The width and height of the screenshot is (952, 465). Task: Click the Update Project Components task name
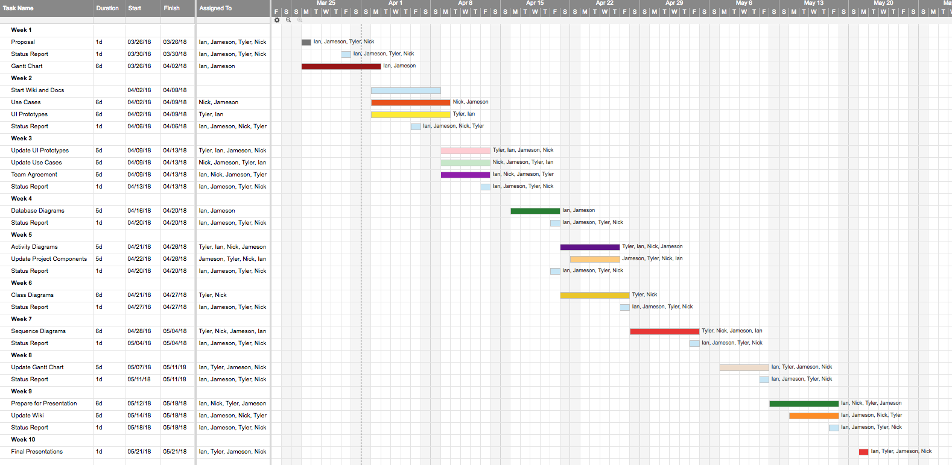(49, 259)
